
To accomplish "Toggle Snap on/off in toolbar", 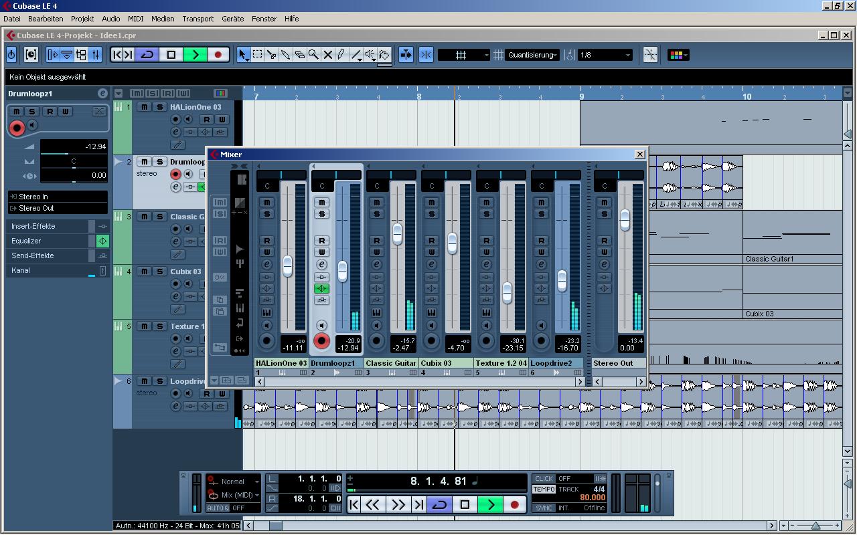I will tap(426, 55).
